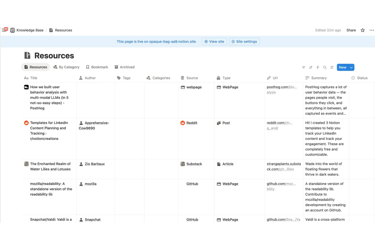Add page to favorites with star icon

[363, 30]
